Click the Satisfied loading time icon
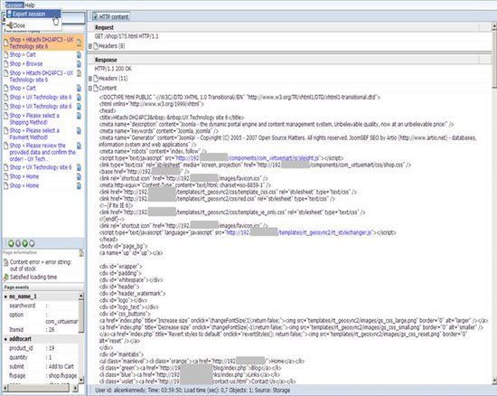The height and width of the screenshot is (396, 497). [5, 277]
